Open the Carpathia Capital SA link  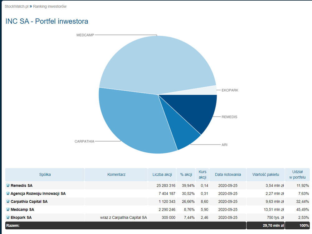pos(29,201)
